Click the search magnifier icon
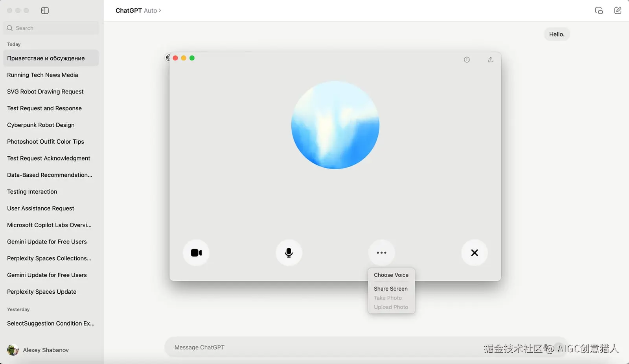629x364 pixels. tap(10, 28)
